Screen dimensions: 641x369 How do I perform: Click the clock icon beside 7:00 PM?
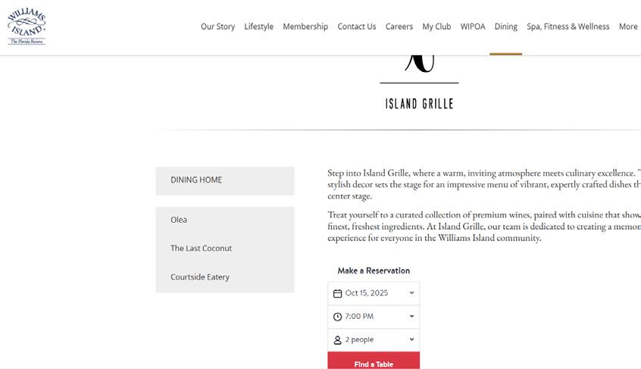tap(337, 317)
